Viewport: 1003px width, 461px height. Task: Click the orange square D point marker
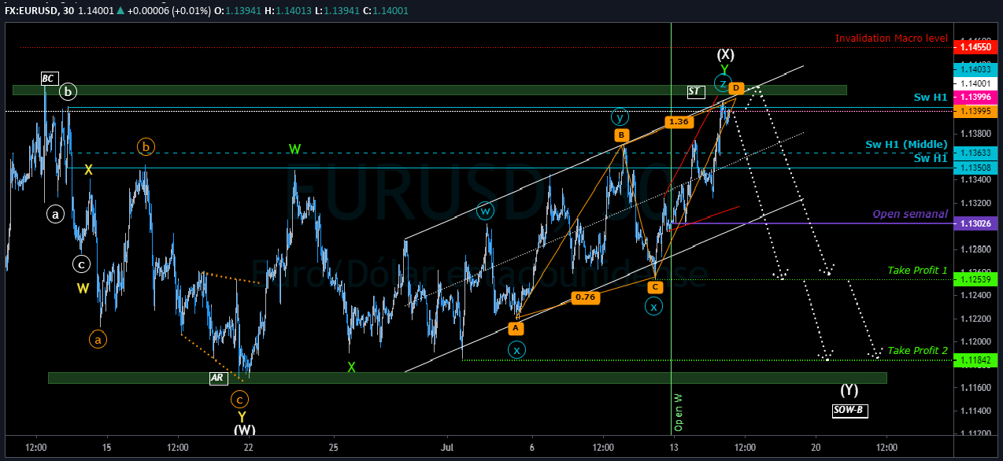point(735,87)
